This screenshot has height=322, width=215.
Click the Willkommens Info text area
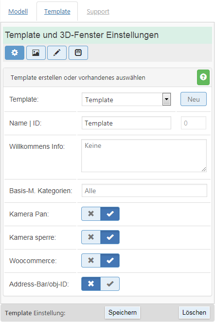tap(144, 156)
